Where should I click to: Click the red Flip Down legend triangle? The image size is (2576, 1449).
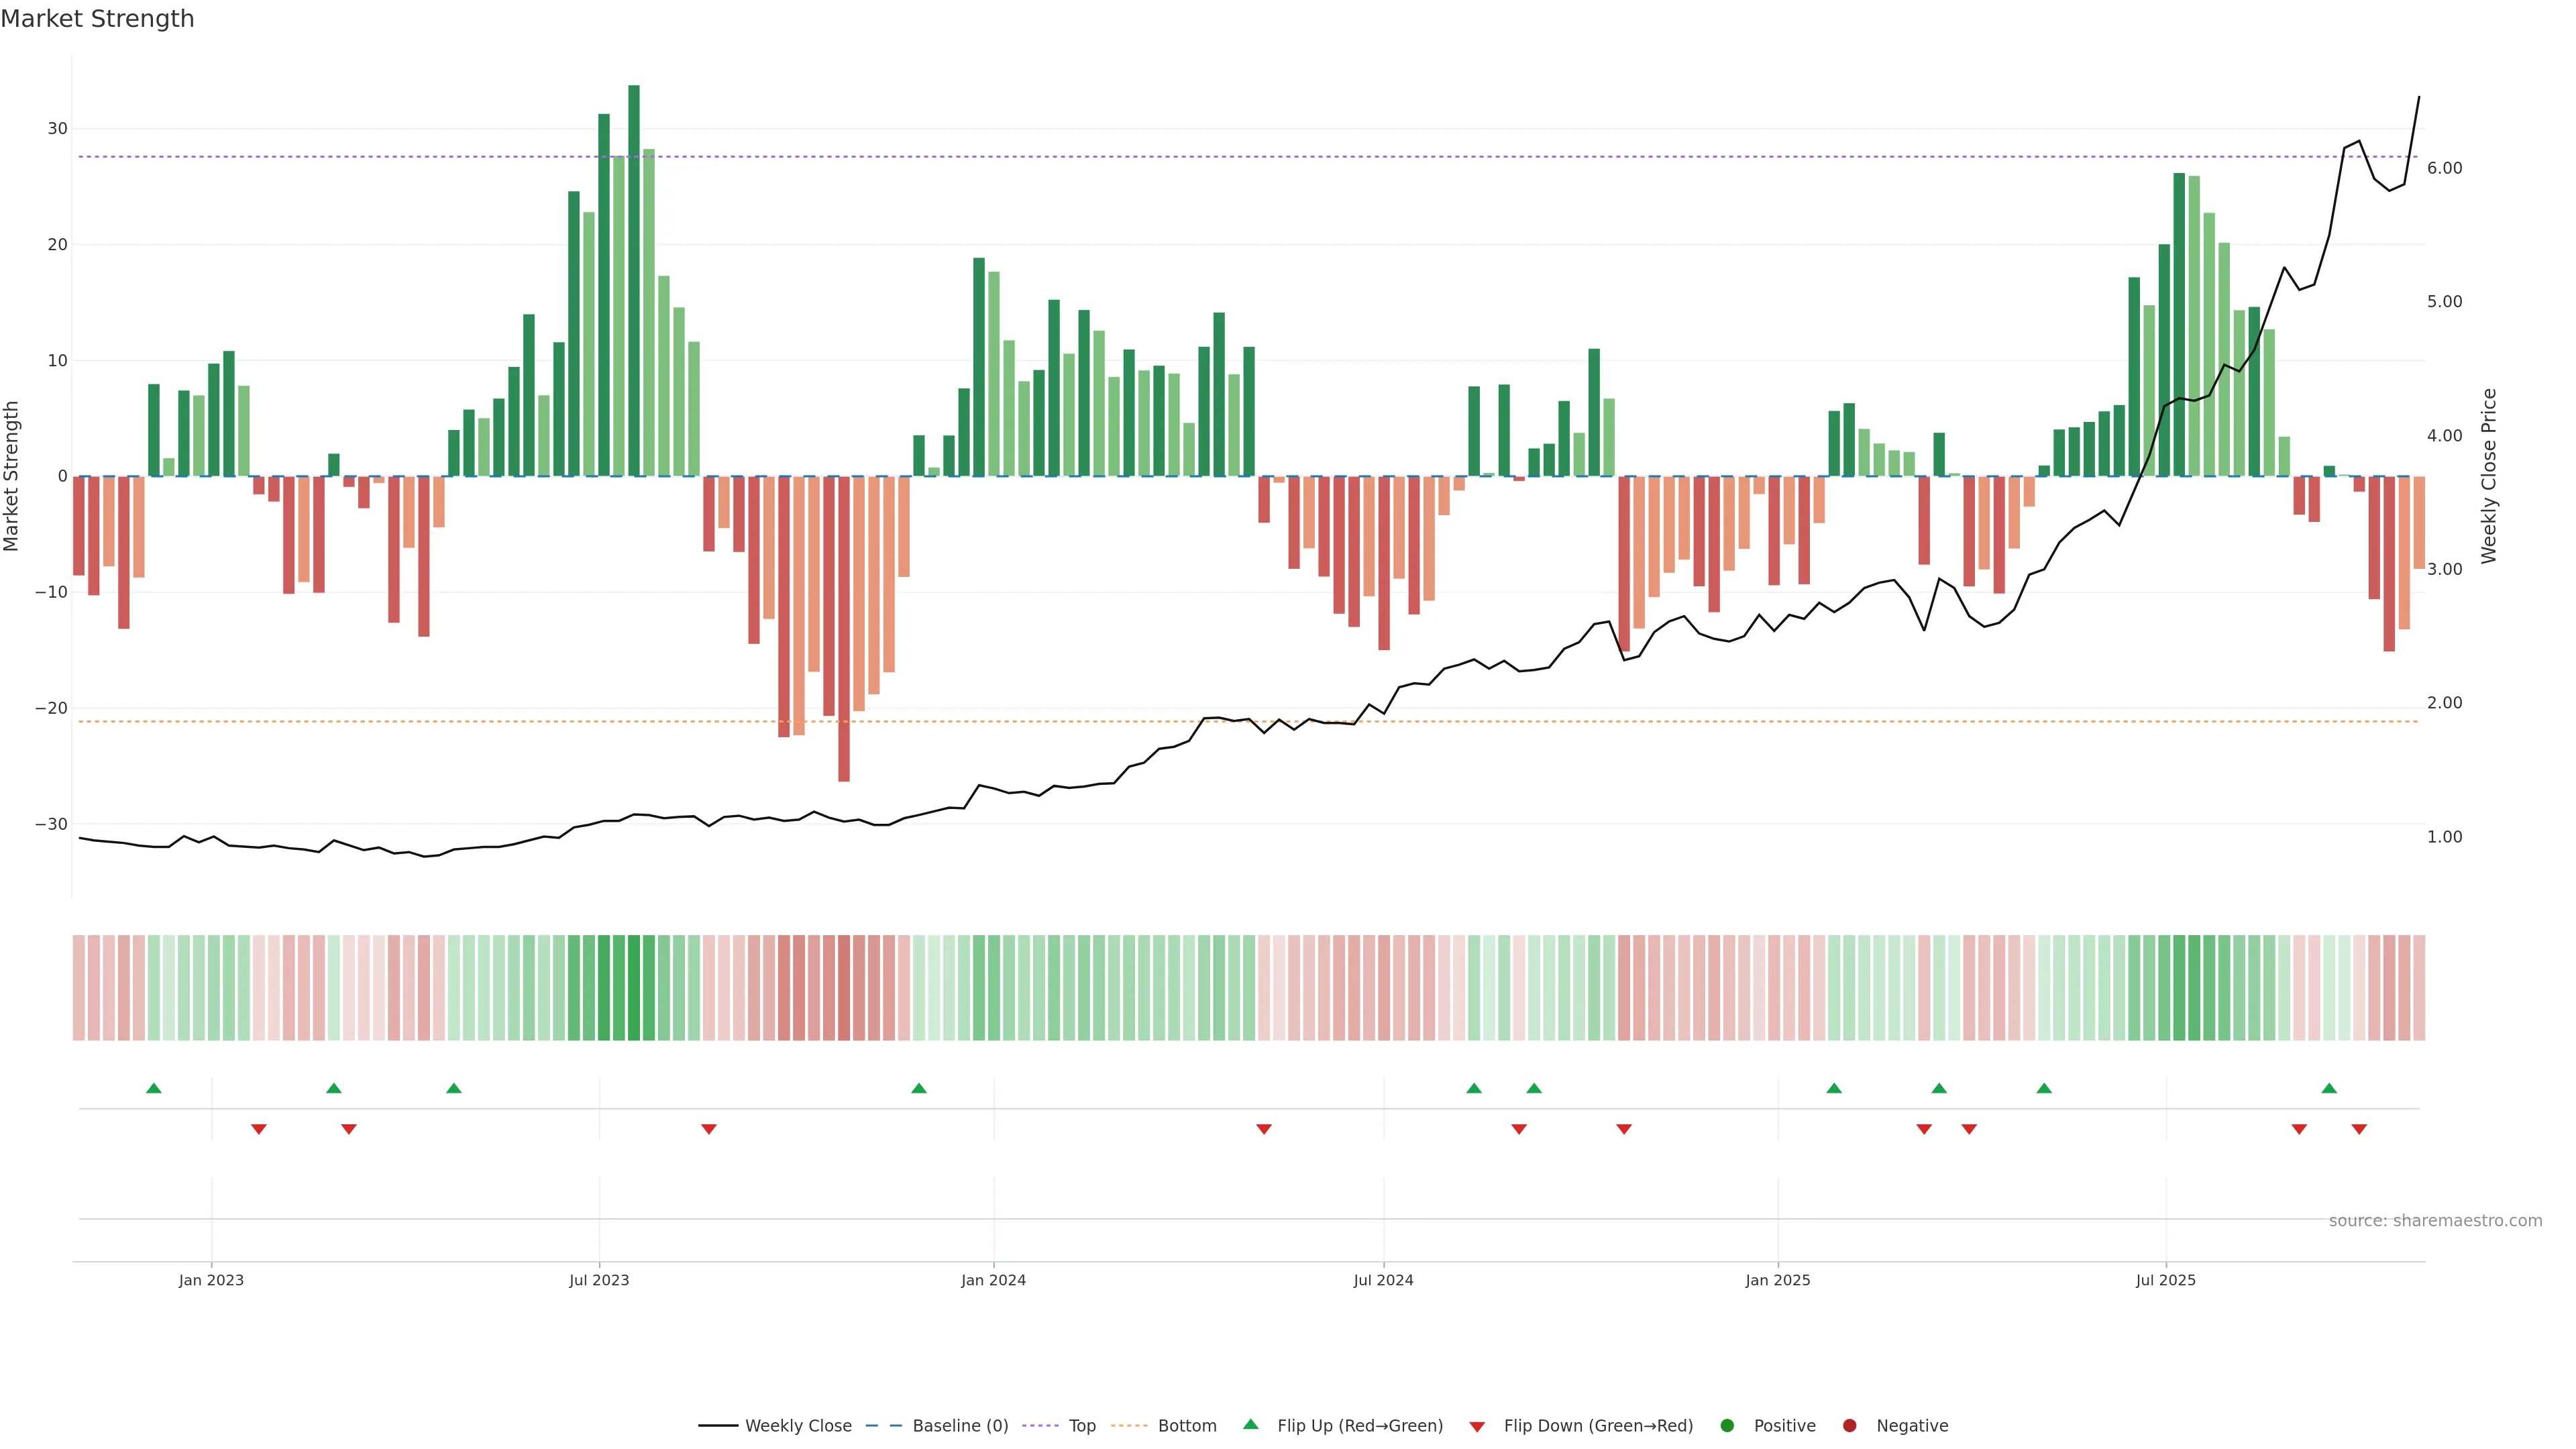1477,1427
